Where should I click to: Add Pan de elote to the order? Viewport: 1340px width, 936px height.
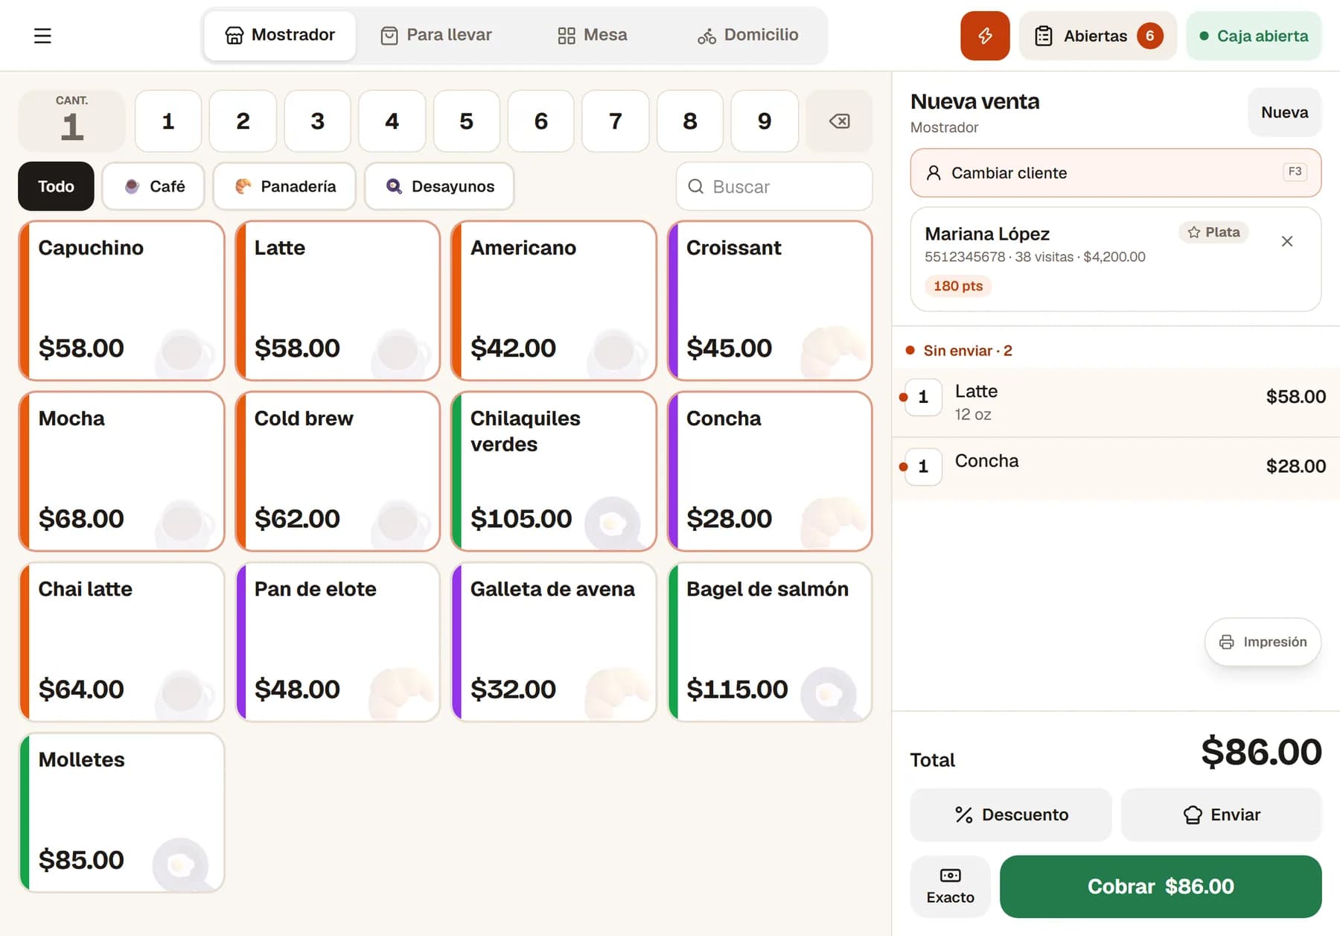tap(337, 642)
